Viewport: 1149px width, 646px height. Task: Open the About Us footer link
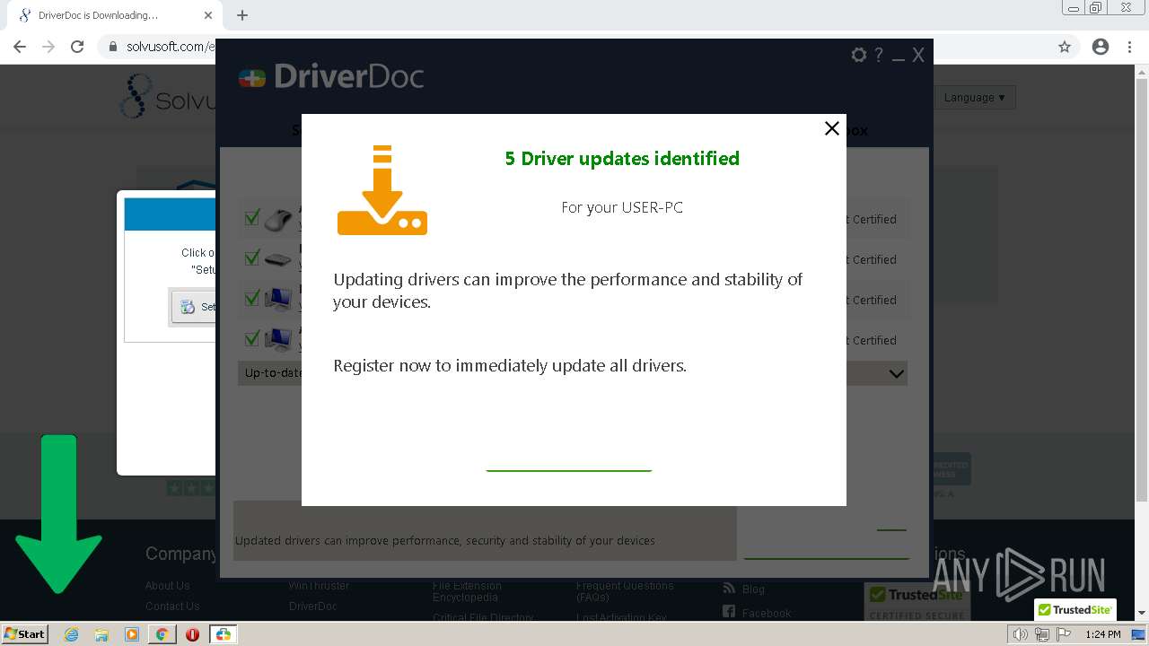[x=167, y=586]
